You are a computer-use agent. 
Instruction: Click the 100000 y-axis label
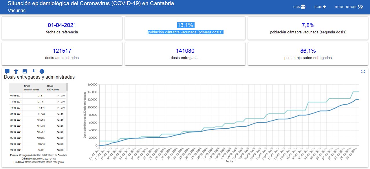pos(93,107)
